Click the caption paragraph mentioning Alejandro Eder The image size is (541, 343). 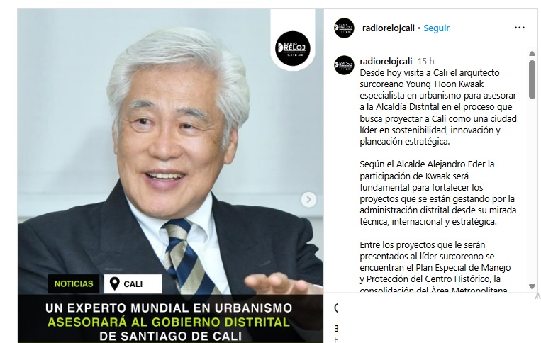coord(437,193)
